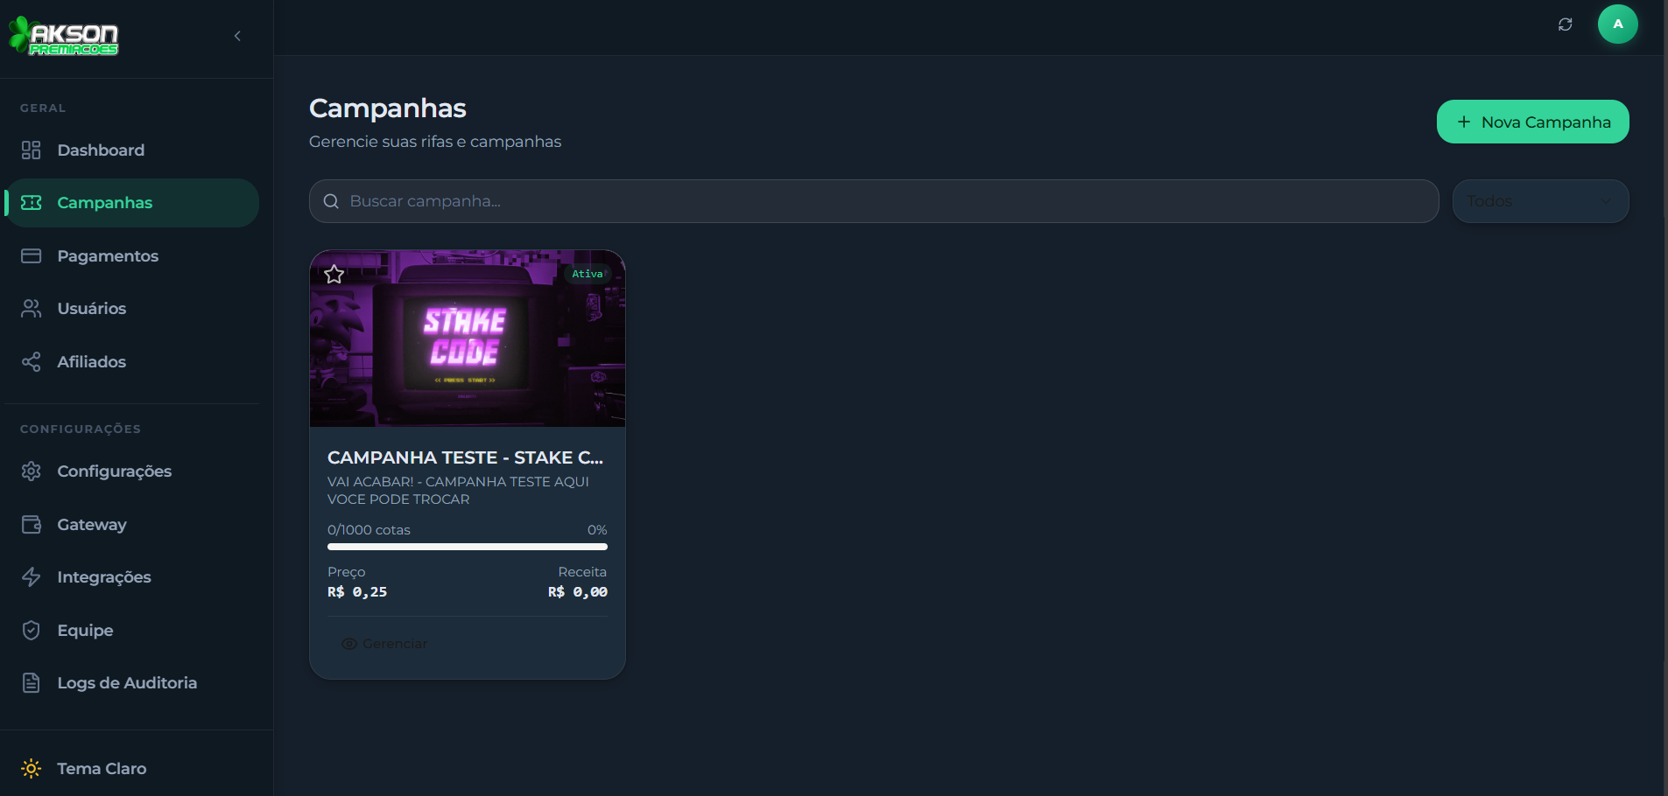1668x796 pixels.
Task: Click the Configurações gear icon
Action: pyautogui.click(x=32, y=471)
